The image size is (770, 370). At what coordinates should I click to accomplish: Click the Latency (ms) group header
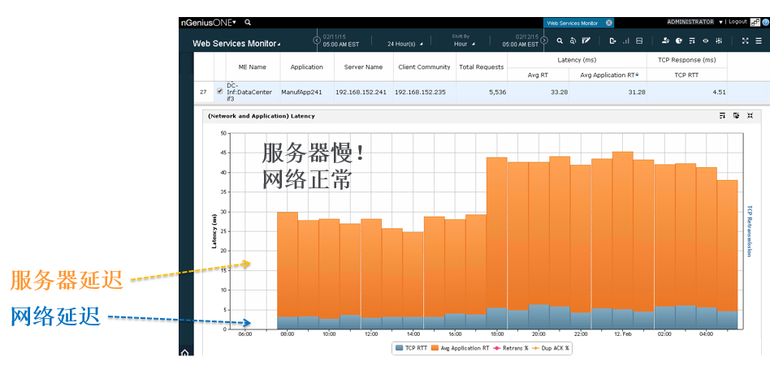tap(577, 60)
